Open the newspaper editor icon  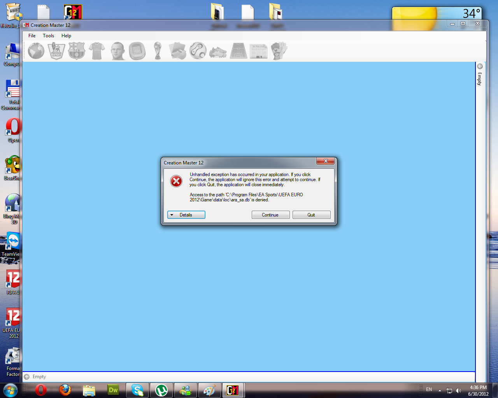(x=259, y=51)
